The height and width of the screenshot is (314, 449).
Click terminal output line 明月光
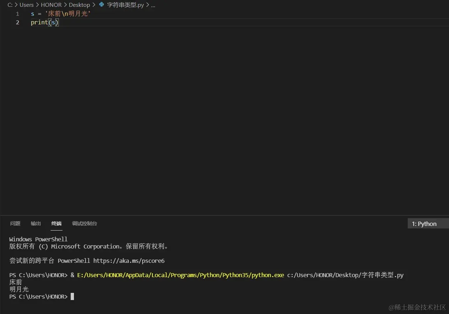pyautogui.click(x=19, y=289)
